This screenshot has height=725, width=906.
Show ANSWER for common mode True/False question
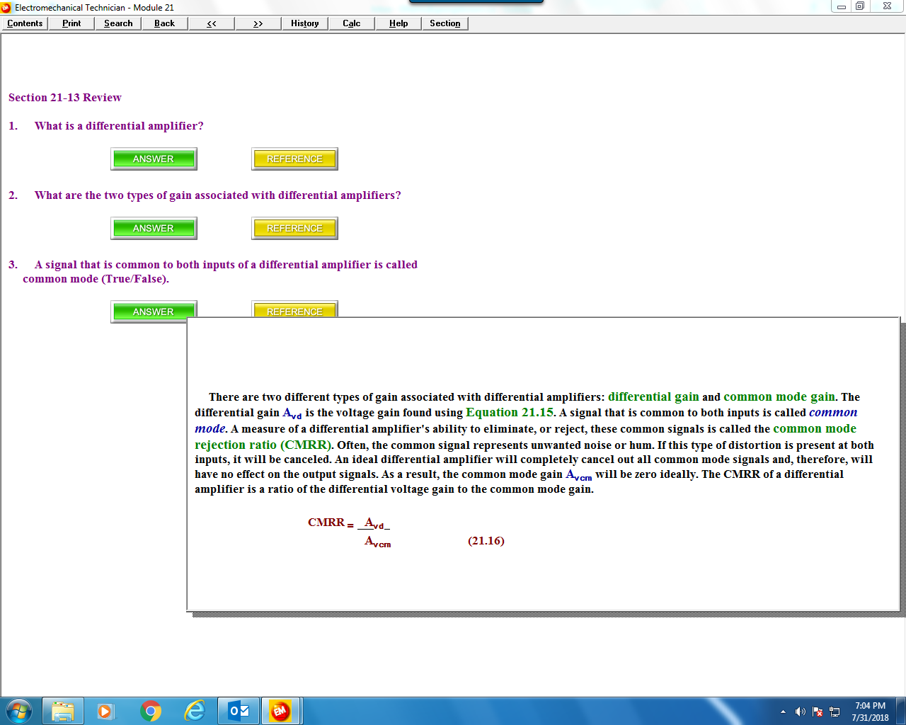154,309
